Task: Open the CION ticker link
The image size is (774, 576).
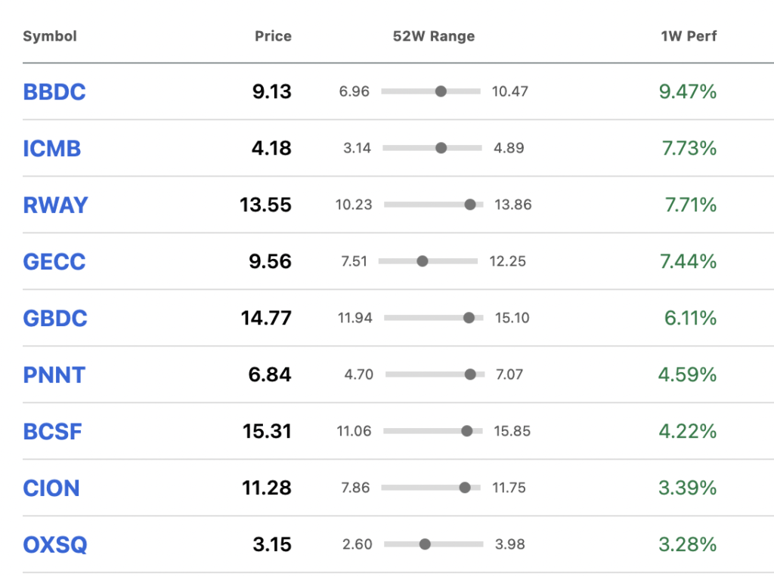Action: pos(51,488)
